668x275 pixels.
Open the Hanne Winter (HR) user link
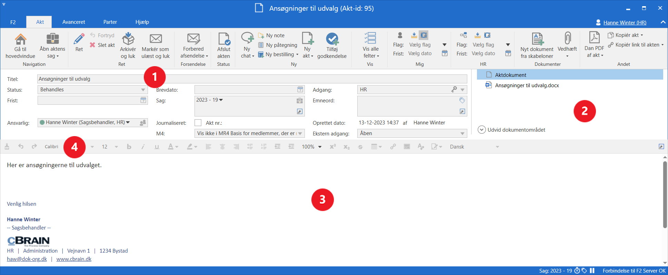click(x=625, y=23)
